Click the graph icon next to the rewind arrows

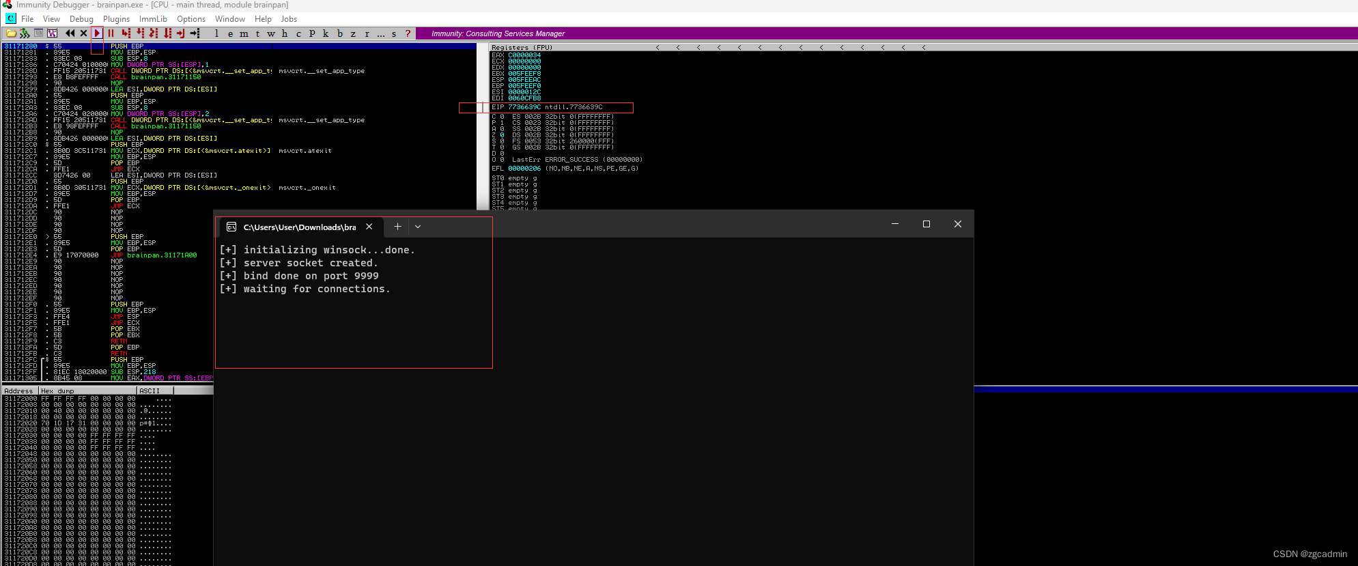52,33
